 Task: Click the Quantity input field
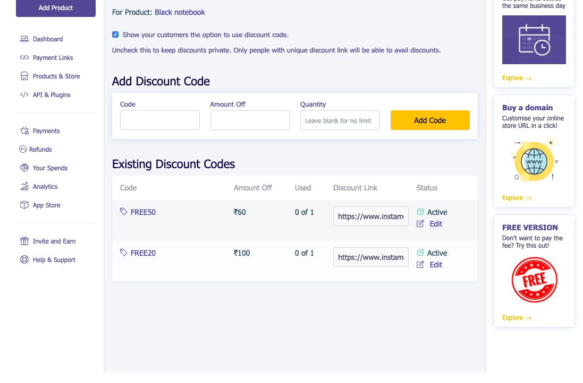[x=340, y=120]
